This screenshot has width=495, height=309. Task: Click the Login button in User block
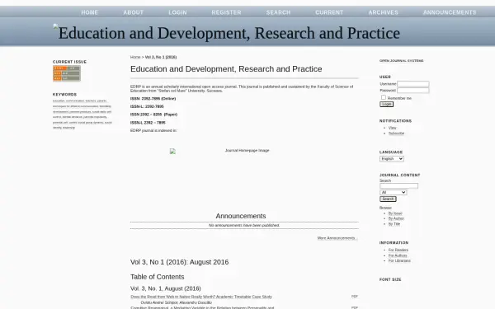point(386,105)
